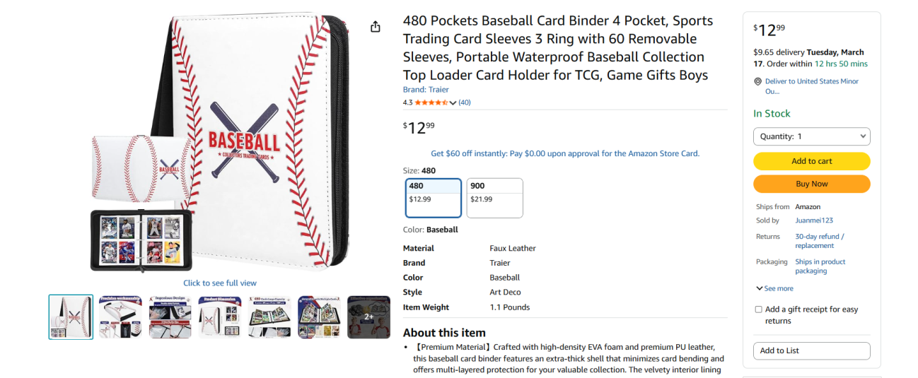Show the 'Product Dimension' thumbnail image
This screenshot has width=918, height=378.
point(220,317)
